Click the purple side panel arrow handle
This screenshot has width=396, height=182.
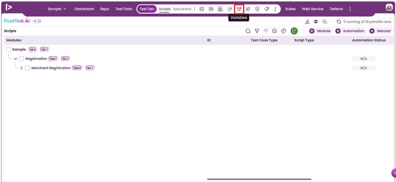(394, 173)
